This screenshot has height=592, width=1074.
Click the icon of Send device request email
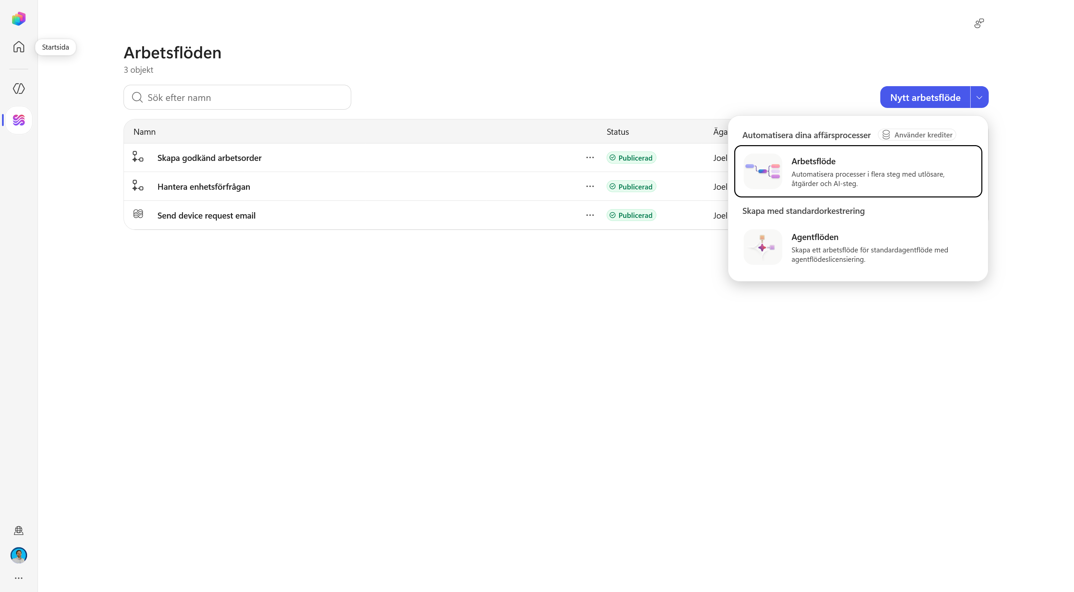(138, 214)
